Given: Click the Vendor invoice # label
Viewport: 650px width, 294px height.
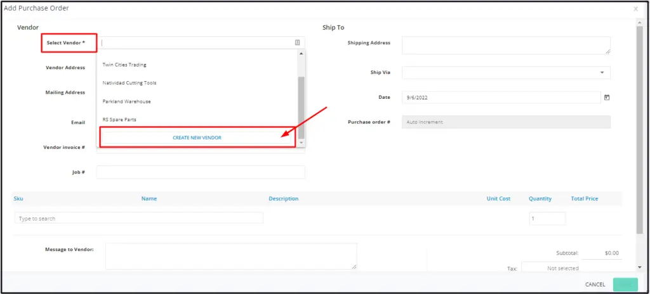Looking at the screenshot, I should click(x=64, y=147).
